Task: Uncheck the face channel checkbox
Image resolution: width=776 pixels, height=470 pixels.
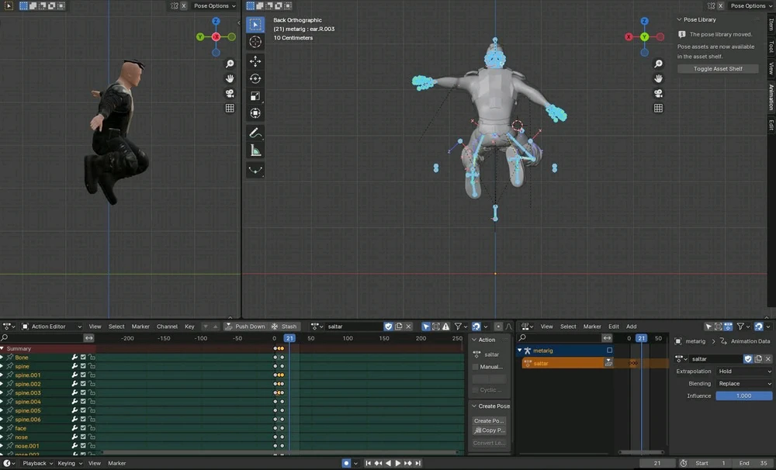Action: point(83,428)
